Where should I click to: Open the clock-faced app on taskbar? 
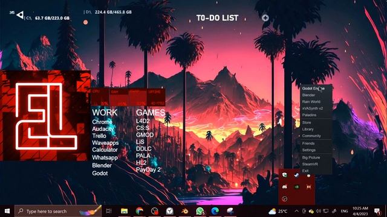coord(169,211)
